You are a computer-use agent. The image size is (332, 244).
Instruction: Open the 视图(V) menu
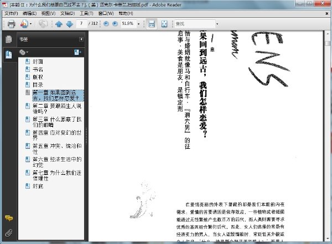(49, 13)
